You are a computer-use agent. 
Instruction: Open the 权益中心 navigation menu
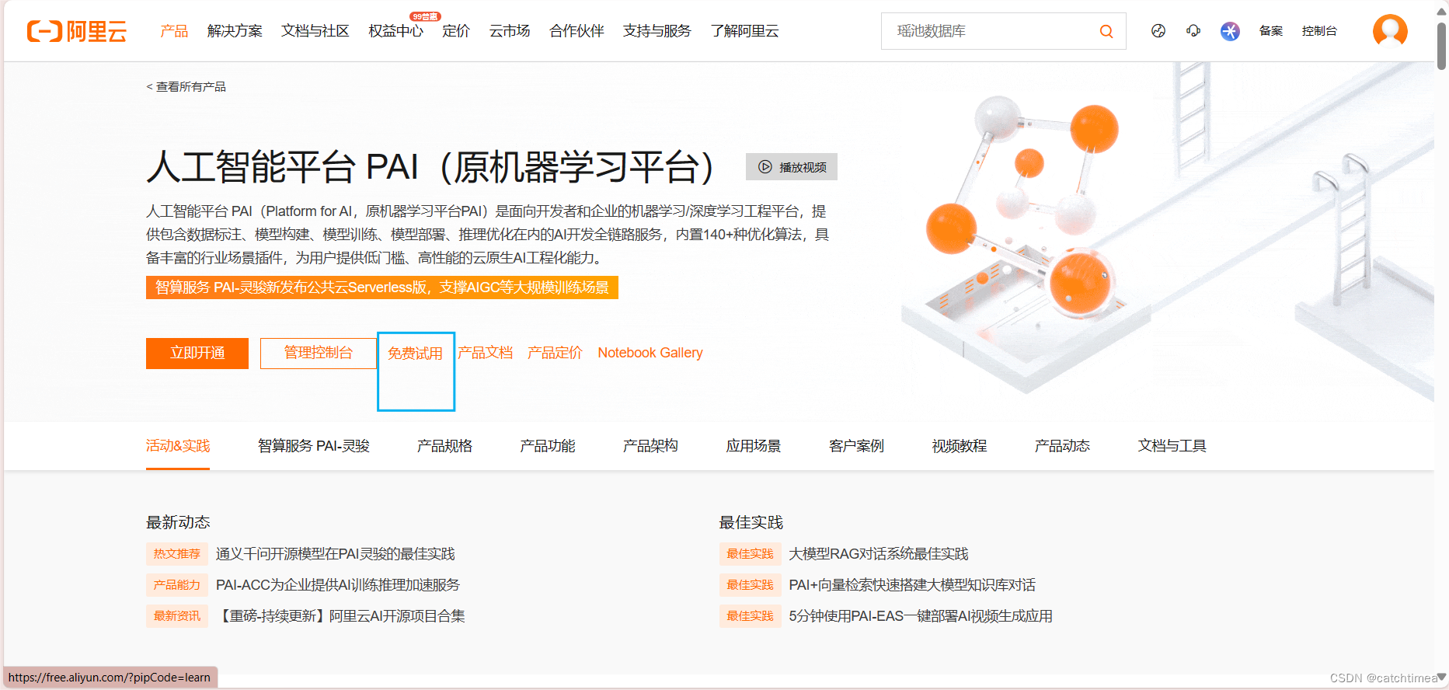click(396, 31)
